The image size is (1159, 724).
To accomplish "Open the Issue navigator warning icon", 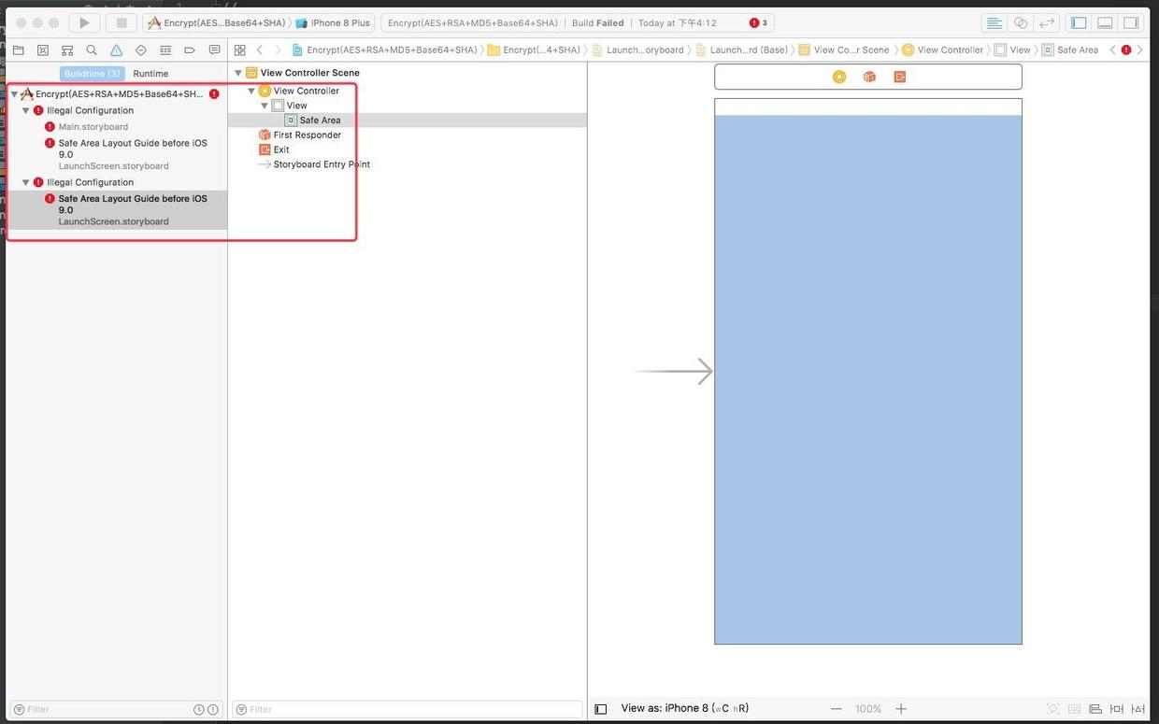I will 116,50.
